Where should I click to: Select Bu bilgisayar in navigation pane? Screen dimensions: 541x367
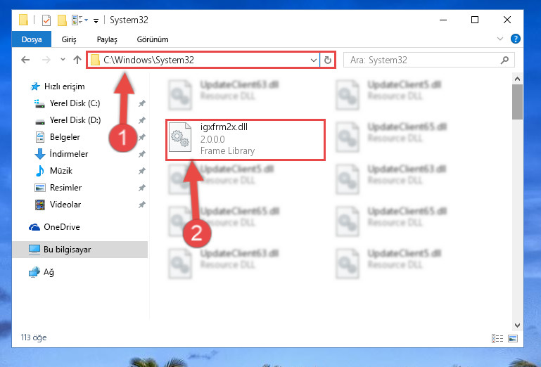[x=79, y=250]
